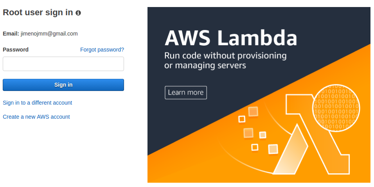Click the Password field label

(x=16, y=50)
